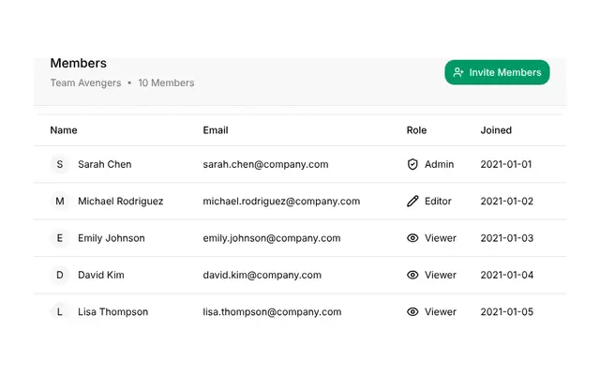Click the Editor role label for Michael Rodriguez
600x375 pixels.
click(438, 202)
